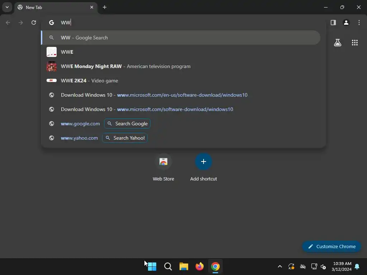Image resolution: width=367 pixels, height=275 pixels.
Task: Open the profile avatar menu
Action: click(346, 23)
